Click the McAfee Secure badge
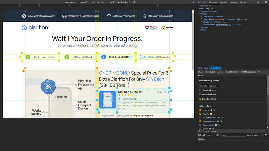269x151 pixels. 151,28
